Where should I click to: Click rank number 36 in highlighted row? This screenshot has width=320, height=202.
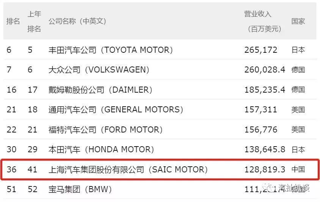[11, 170]
